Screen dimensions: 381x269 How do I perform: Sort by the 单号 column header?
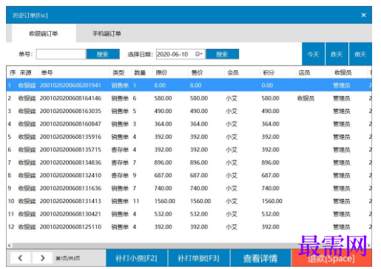pos(74,72)
